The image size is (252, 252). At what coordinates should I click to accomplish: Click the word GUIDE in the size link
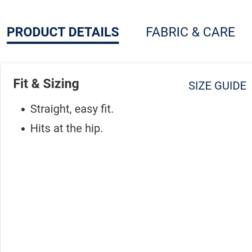(x=230, y=86)
